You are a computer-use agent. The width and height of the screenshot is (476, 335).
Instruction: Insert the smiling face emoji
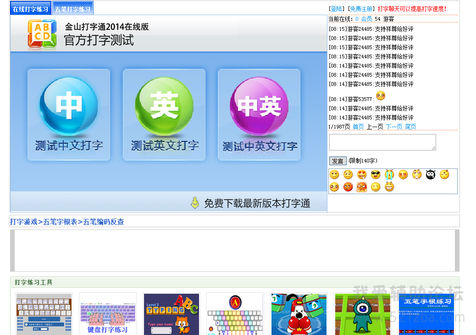[334, 175]
